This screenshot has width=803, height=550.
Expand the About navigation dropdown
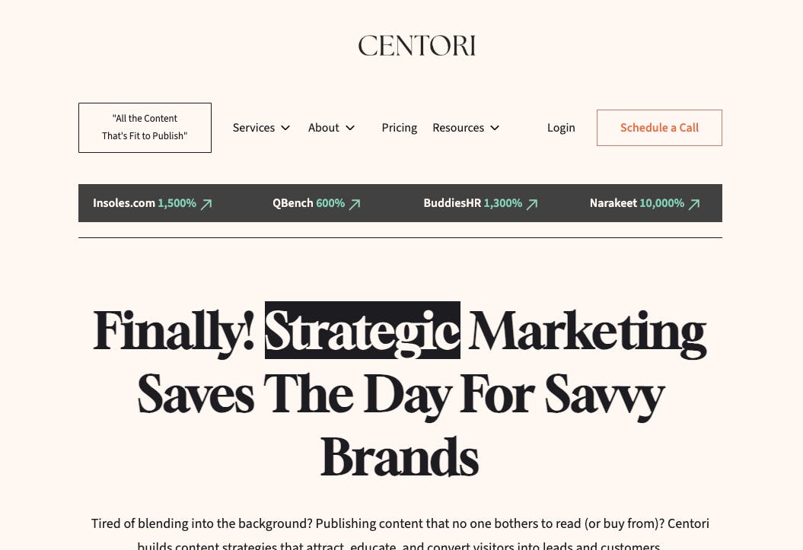pos(323,128)
